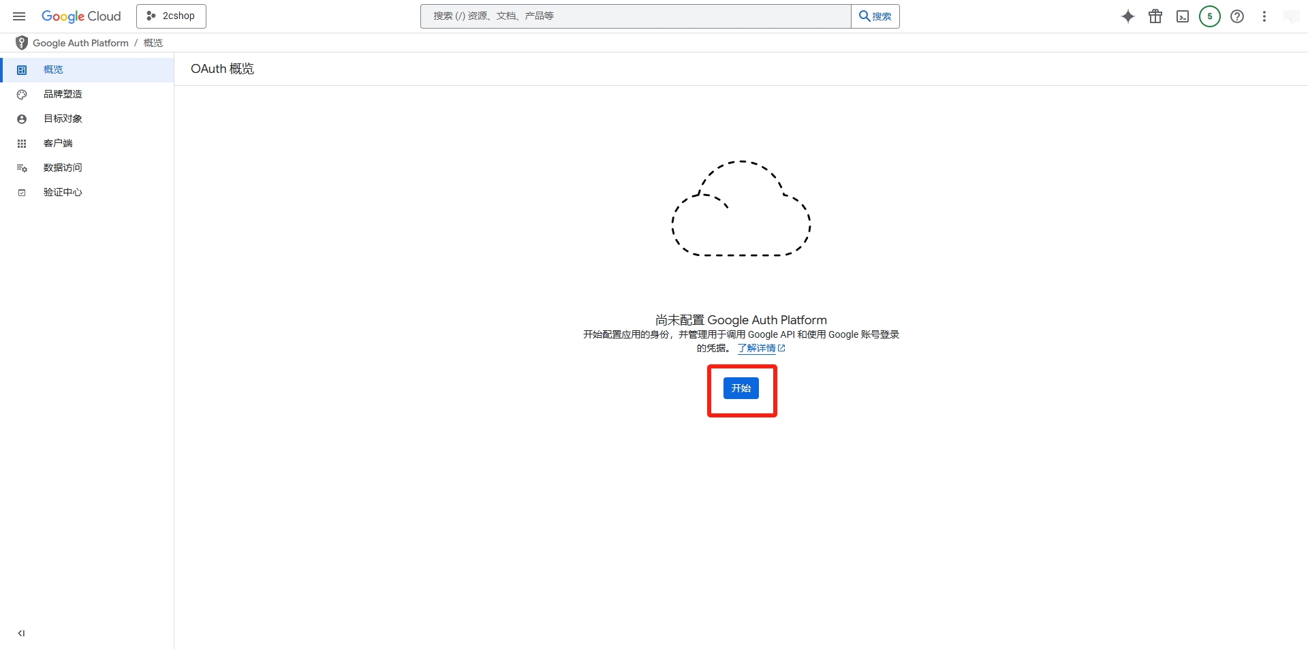Click the OAuth 概览 page heading
This screenshot has width=1308, height=649.
tap(222, 69)
